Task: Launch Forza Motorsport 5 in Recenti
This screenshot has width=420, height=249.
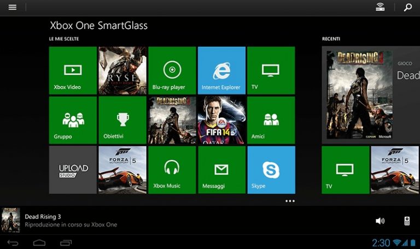Action: [x=395, y=170]
